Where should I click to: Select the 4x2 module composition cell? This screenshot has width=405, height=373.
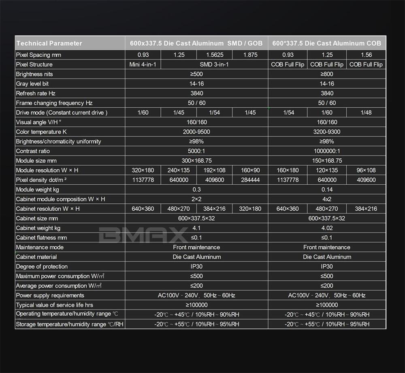click(x=326, y=199)
